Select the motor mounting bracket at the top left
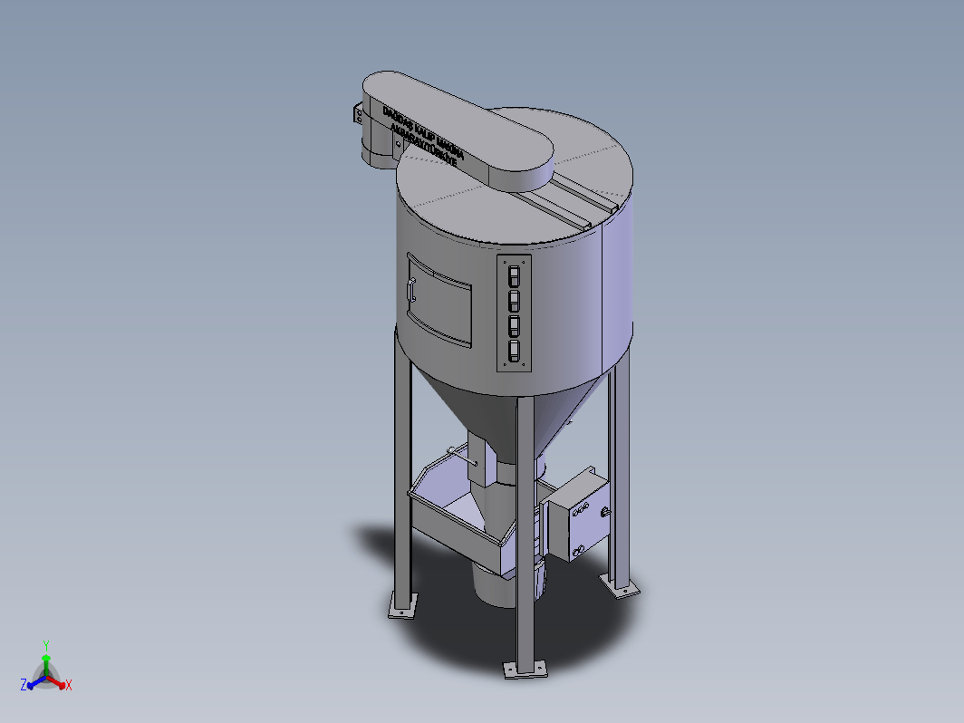 (358, 114)
